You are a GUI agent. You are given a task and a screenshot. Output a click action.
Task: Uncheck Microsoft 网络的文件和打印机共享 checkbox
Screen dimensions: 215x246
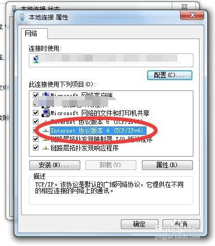(35, 112)
